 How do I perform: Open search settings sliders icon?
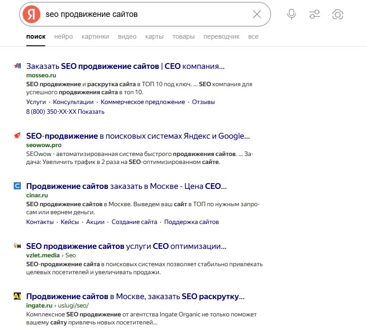(x=314, y=14)
